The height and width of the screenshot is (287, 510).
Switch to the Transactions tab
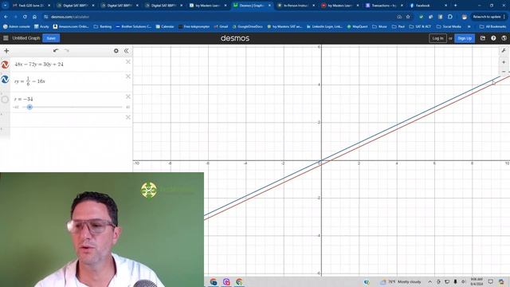click(384, 6)
